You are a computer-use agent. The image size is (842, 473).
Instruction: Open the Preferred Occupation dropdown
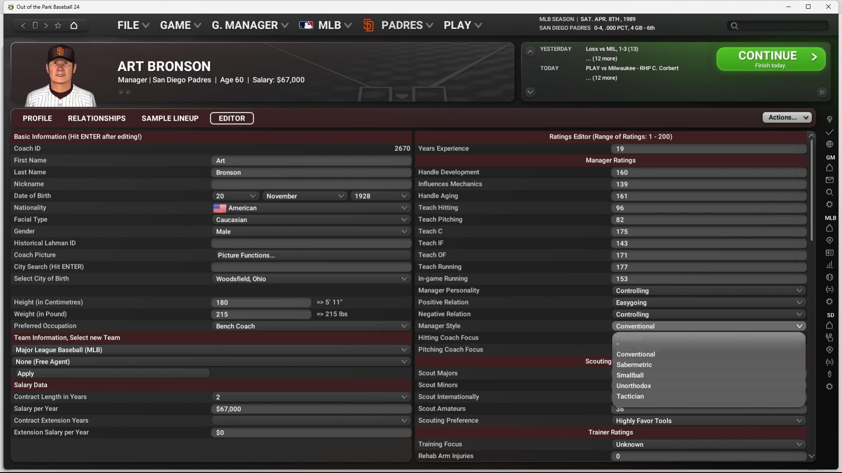click(x=311, y=326)
